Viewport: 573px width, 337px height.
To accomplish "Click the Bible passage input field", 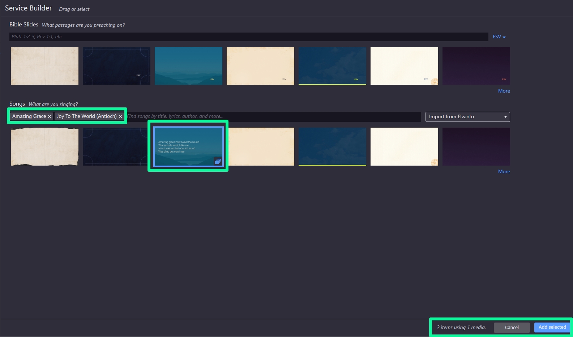I will pos(249,37).
